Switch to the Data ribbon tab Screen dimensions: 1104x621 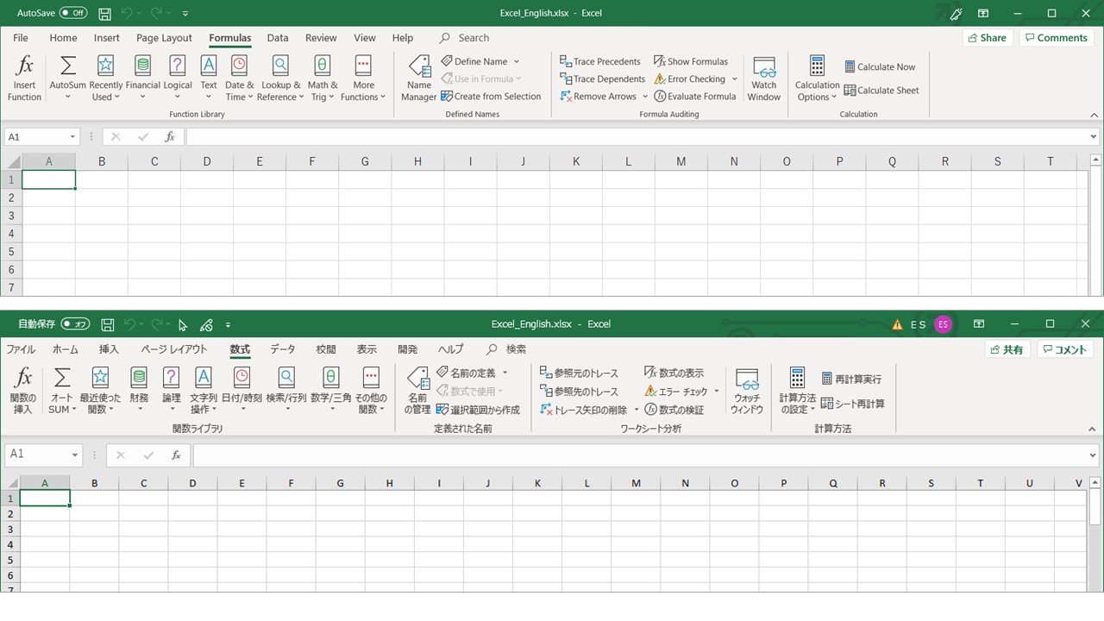pyautogui.click(x=277, y=37)
